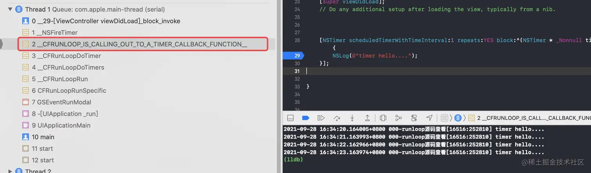This screenshot has height=173, width=591.
Task: Click the (lldb) console prompt
Action: 293,160
